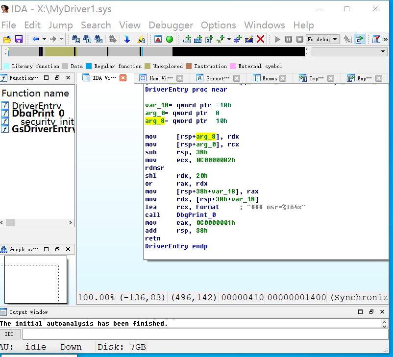Jump forward using the right arrow icon
The width and height of the screenshot is (393, 357).
pos(53,39)
